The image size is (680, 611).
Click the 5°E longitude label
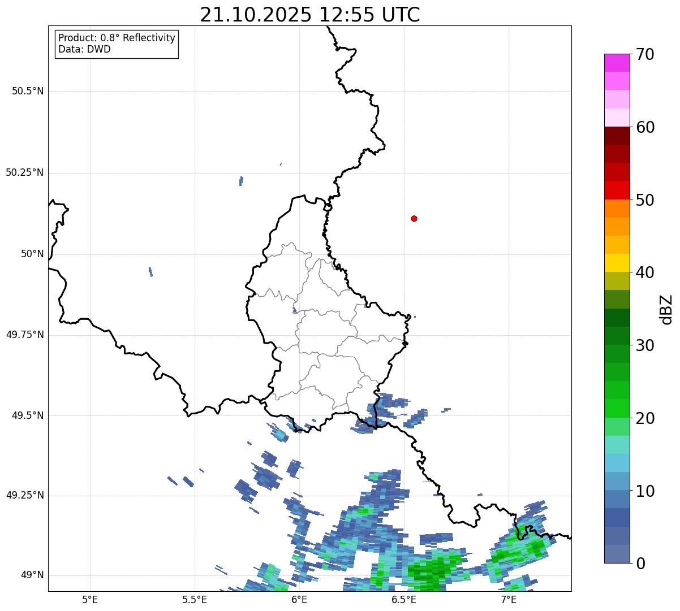tap(90, 600)
